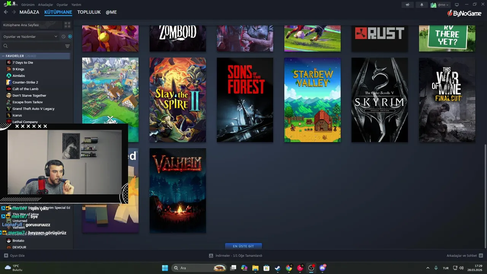Viewport: 487px width, 274px height.
Task: Click the Windows taskbar Ara search box
Action: [199, 268]
